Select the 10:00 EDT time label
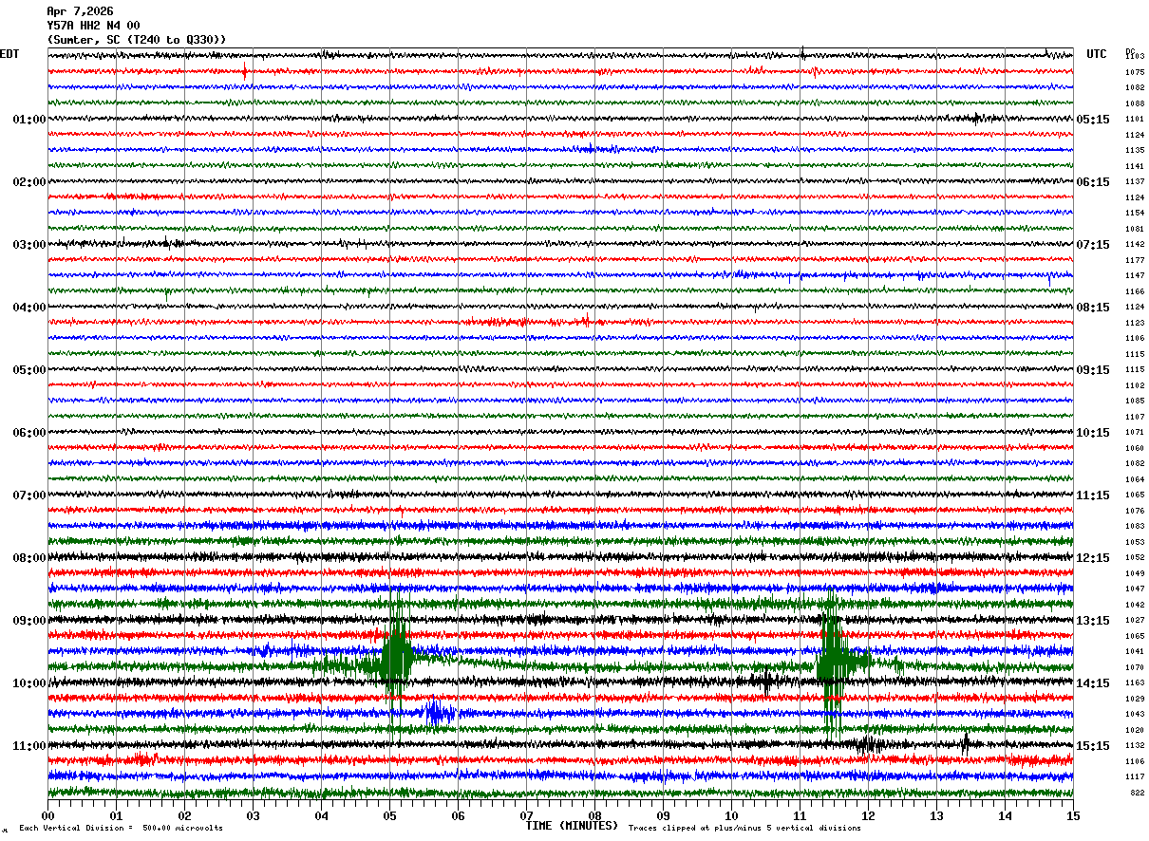 click(28, 683)
